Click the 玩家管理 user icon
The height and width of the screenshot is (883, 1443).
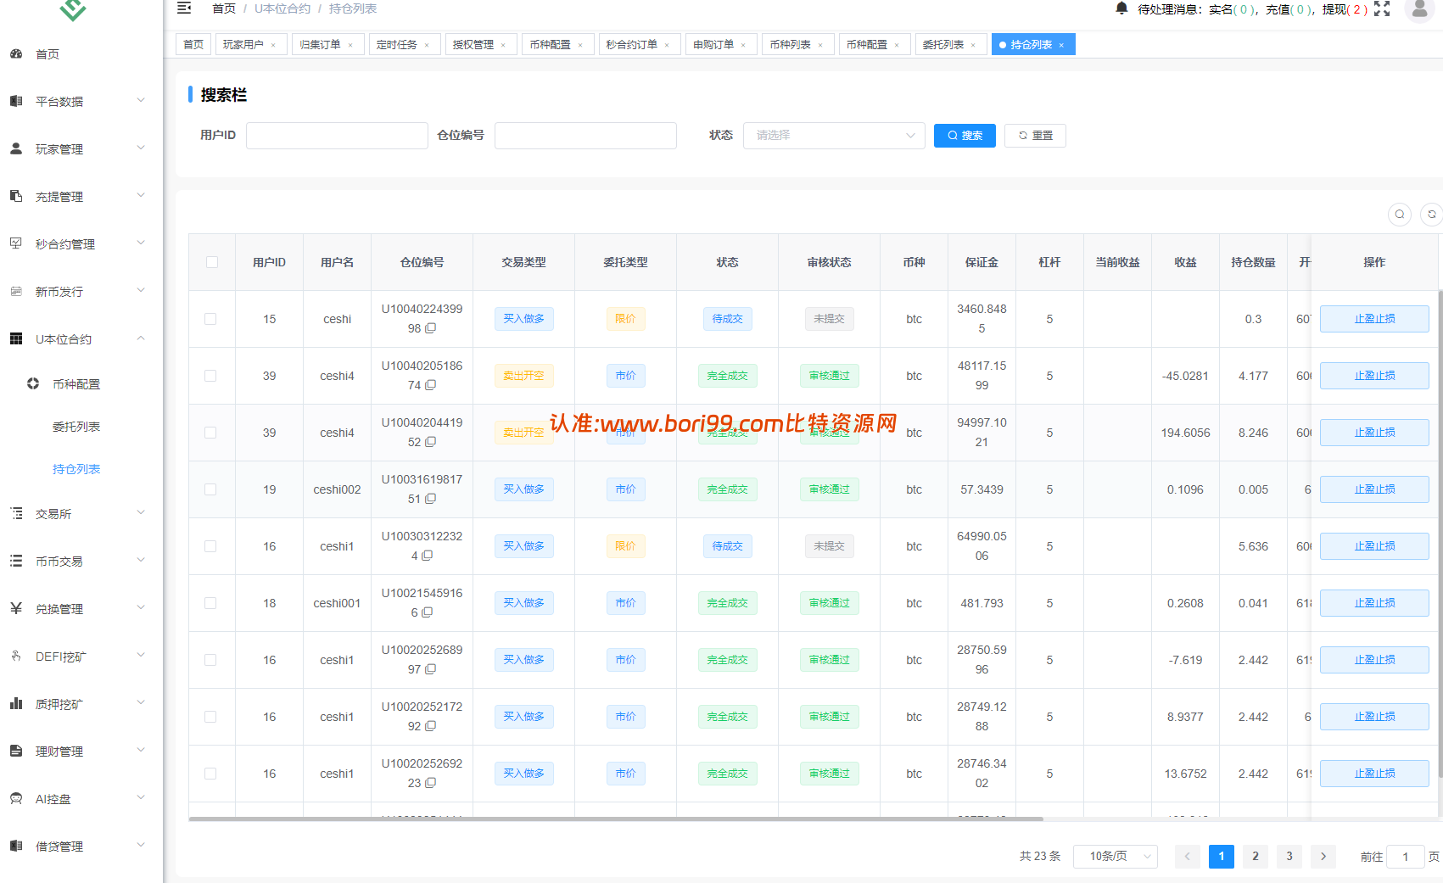click(x=16, y=148)
